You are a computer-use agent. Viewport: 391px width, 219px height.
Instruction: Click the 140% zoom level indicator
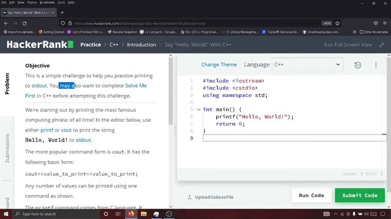point(327,23)
